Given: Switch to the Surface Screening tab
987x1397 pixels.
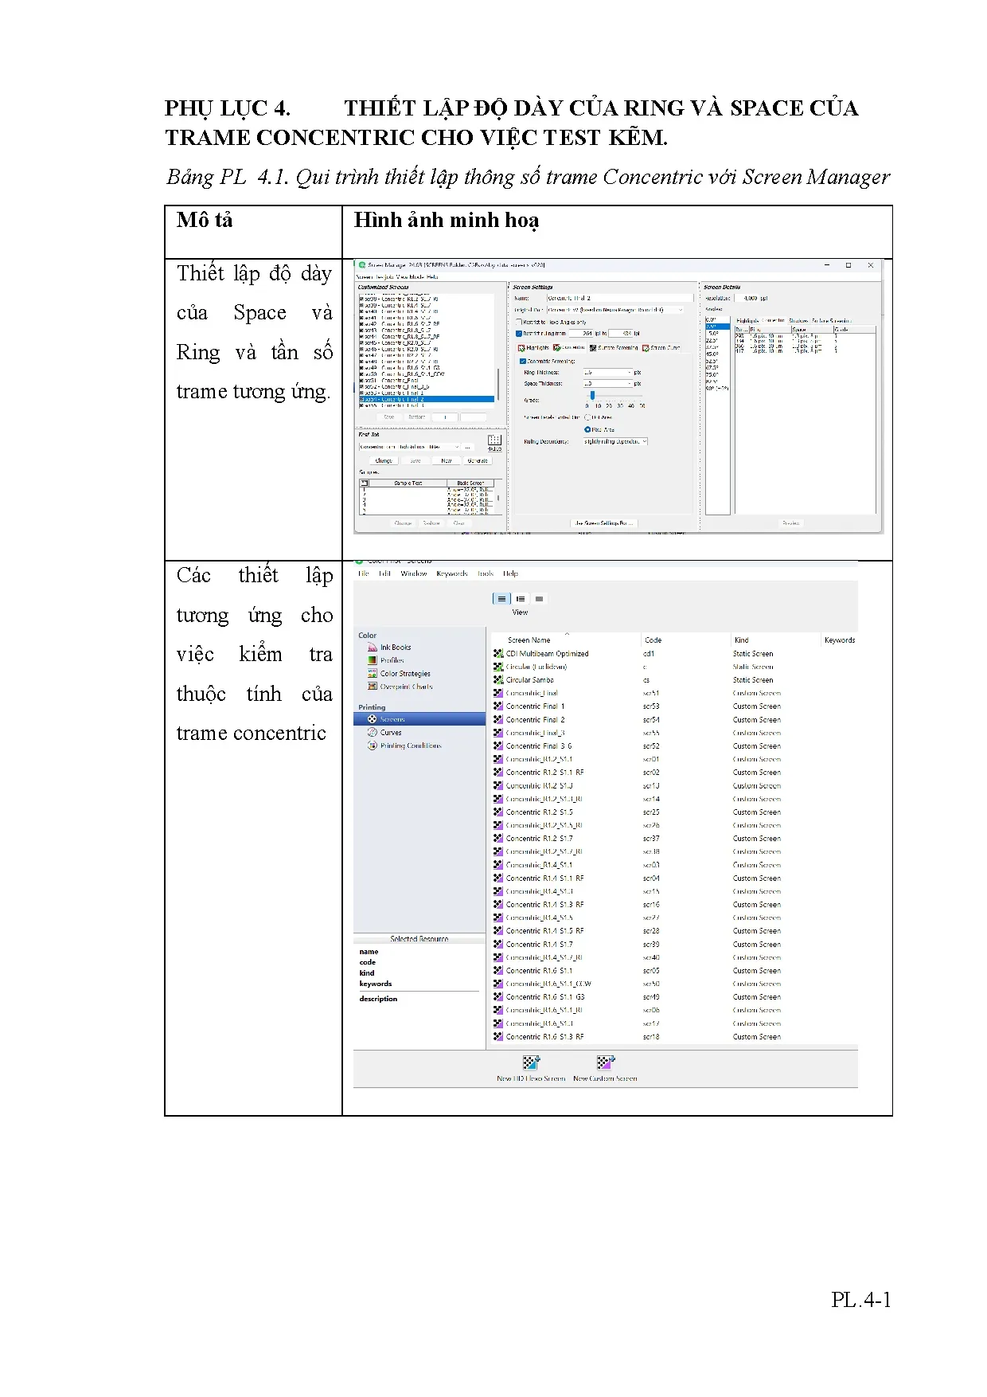Looking at the screenshot, I should [614, 348].
